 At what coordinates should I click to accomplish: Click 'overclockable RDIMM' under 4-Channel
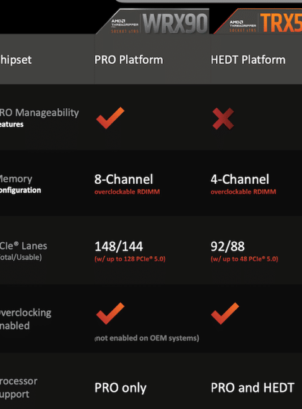pyautogui.click(x=243, y=192)
